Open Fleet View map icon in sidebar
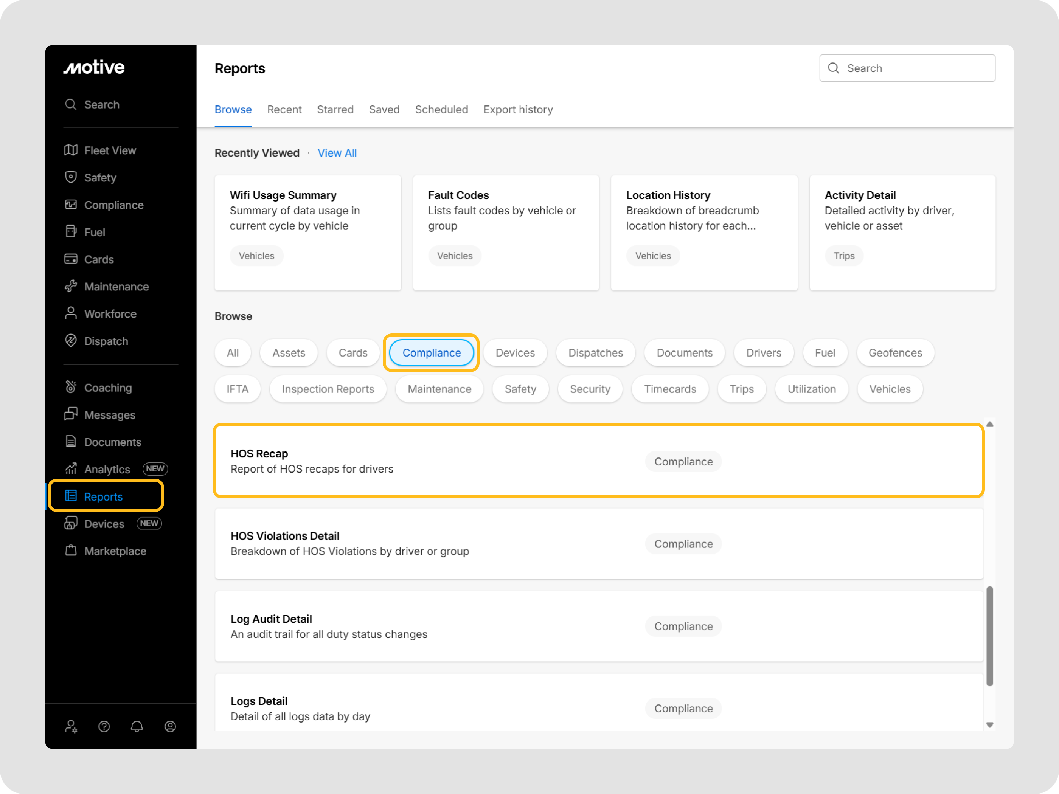This screenshot has width=1059, height=794. point(71,150)
